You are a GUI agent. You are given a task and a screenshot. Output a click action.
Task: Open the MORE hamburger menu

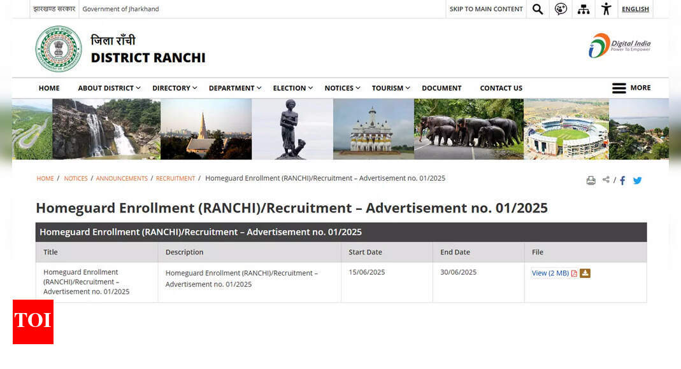tap(631, 88)
